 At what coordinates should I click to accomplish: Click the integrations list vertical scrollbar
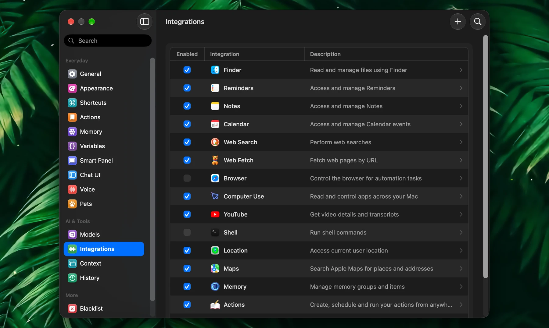pyautogui.click(x=486, y=157)
